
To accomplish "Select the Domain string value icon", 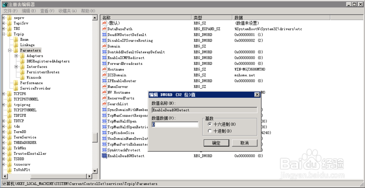I will click(x=104, y=46).
